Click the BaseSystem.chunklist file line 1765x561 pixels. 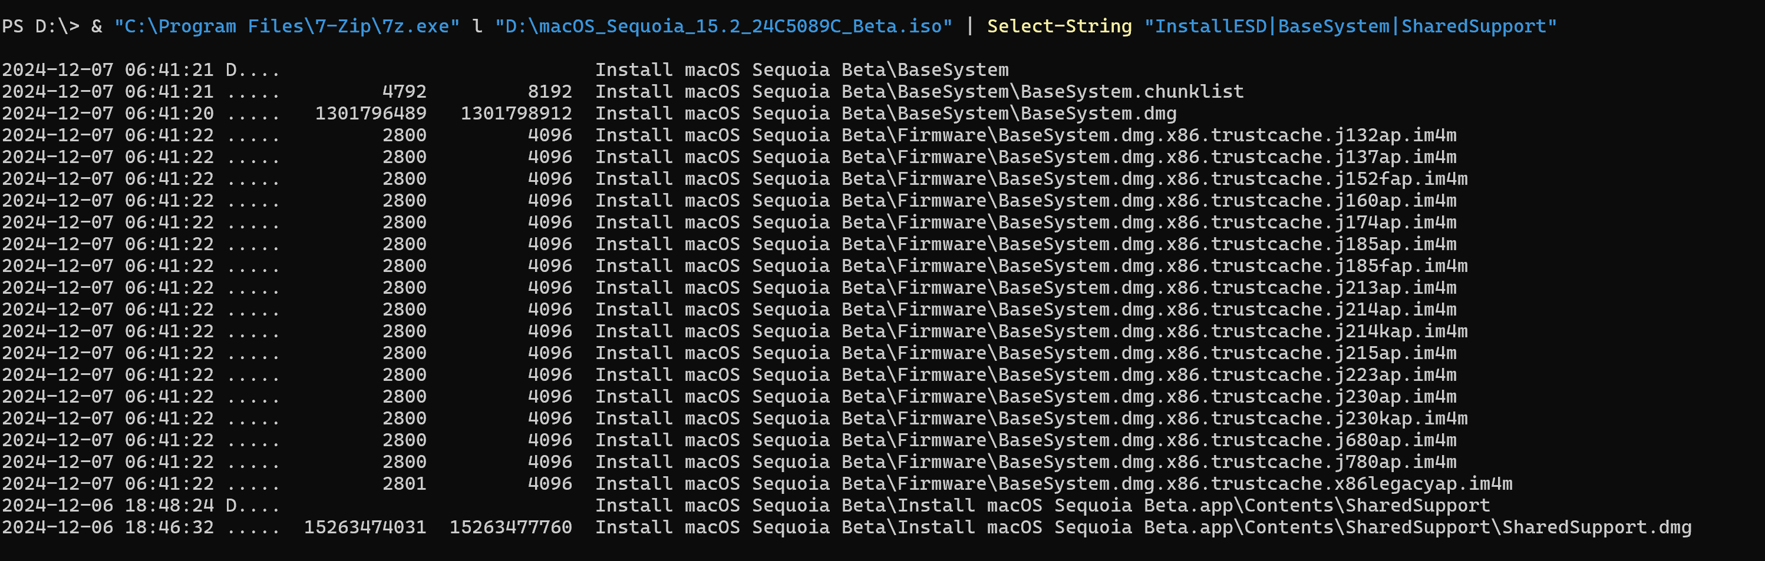click(x=919, y=92)
